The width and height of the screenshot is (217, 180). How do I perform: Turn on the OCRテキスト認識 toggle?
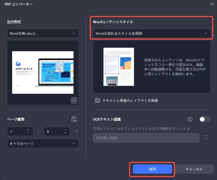205,119
